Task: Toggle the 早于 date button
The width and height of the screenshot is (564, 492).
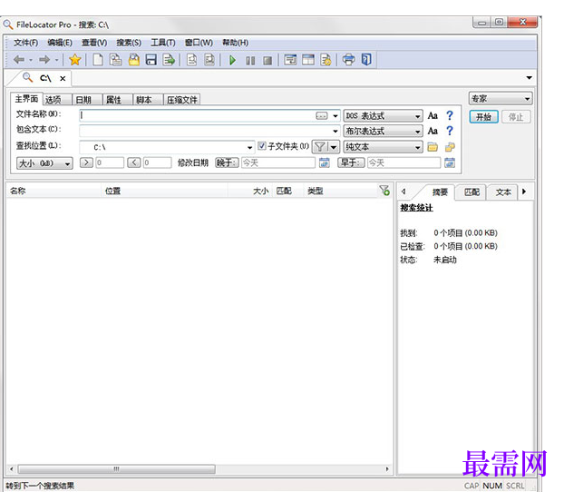Action: point(351,162)
